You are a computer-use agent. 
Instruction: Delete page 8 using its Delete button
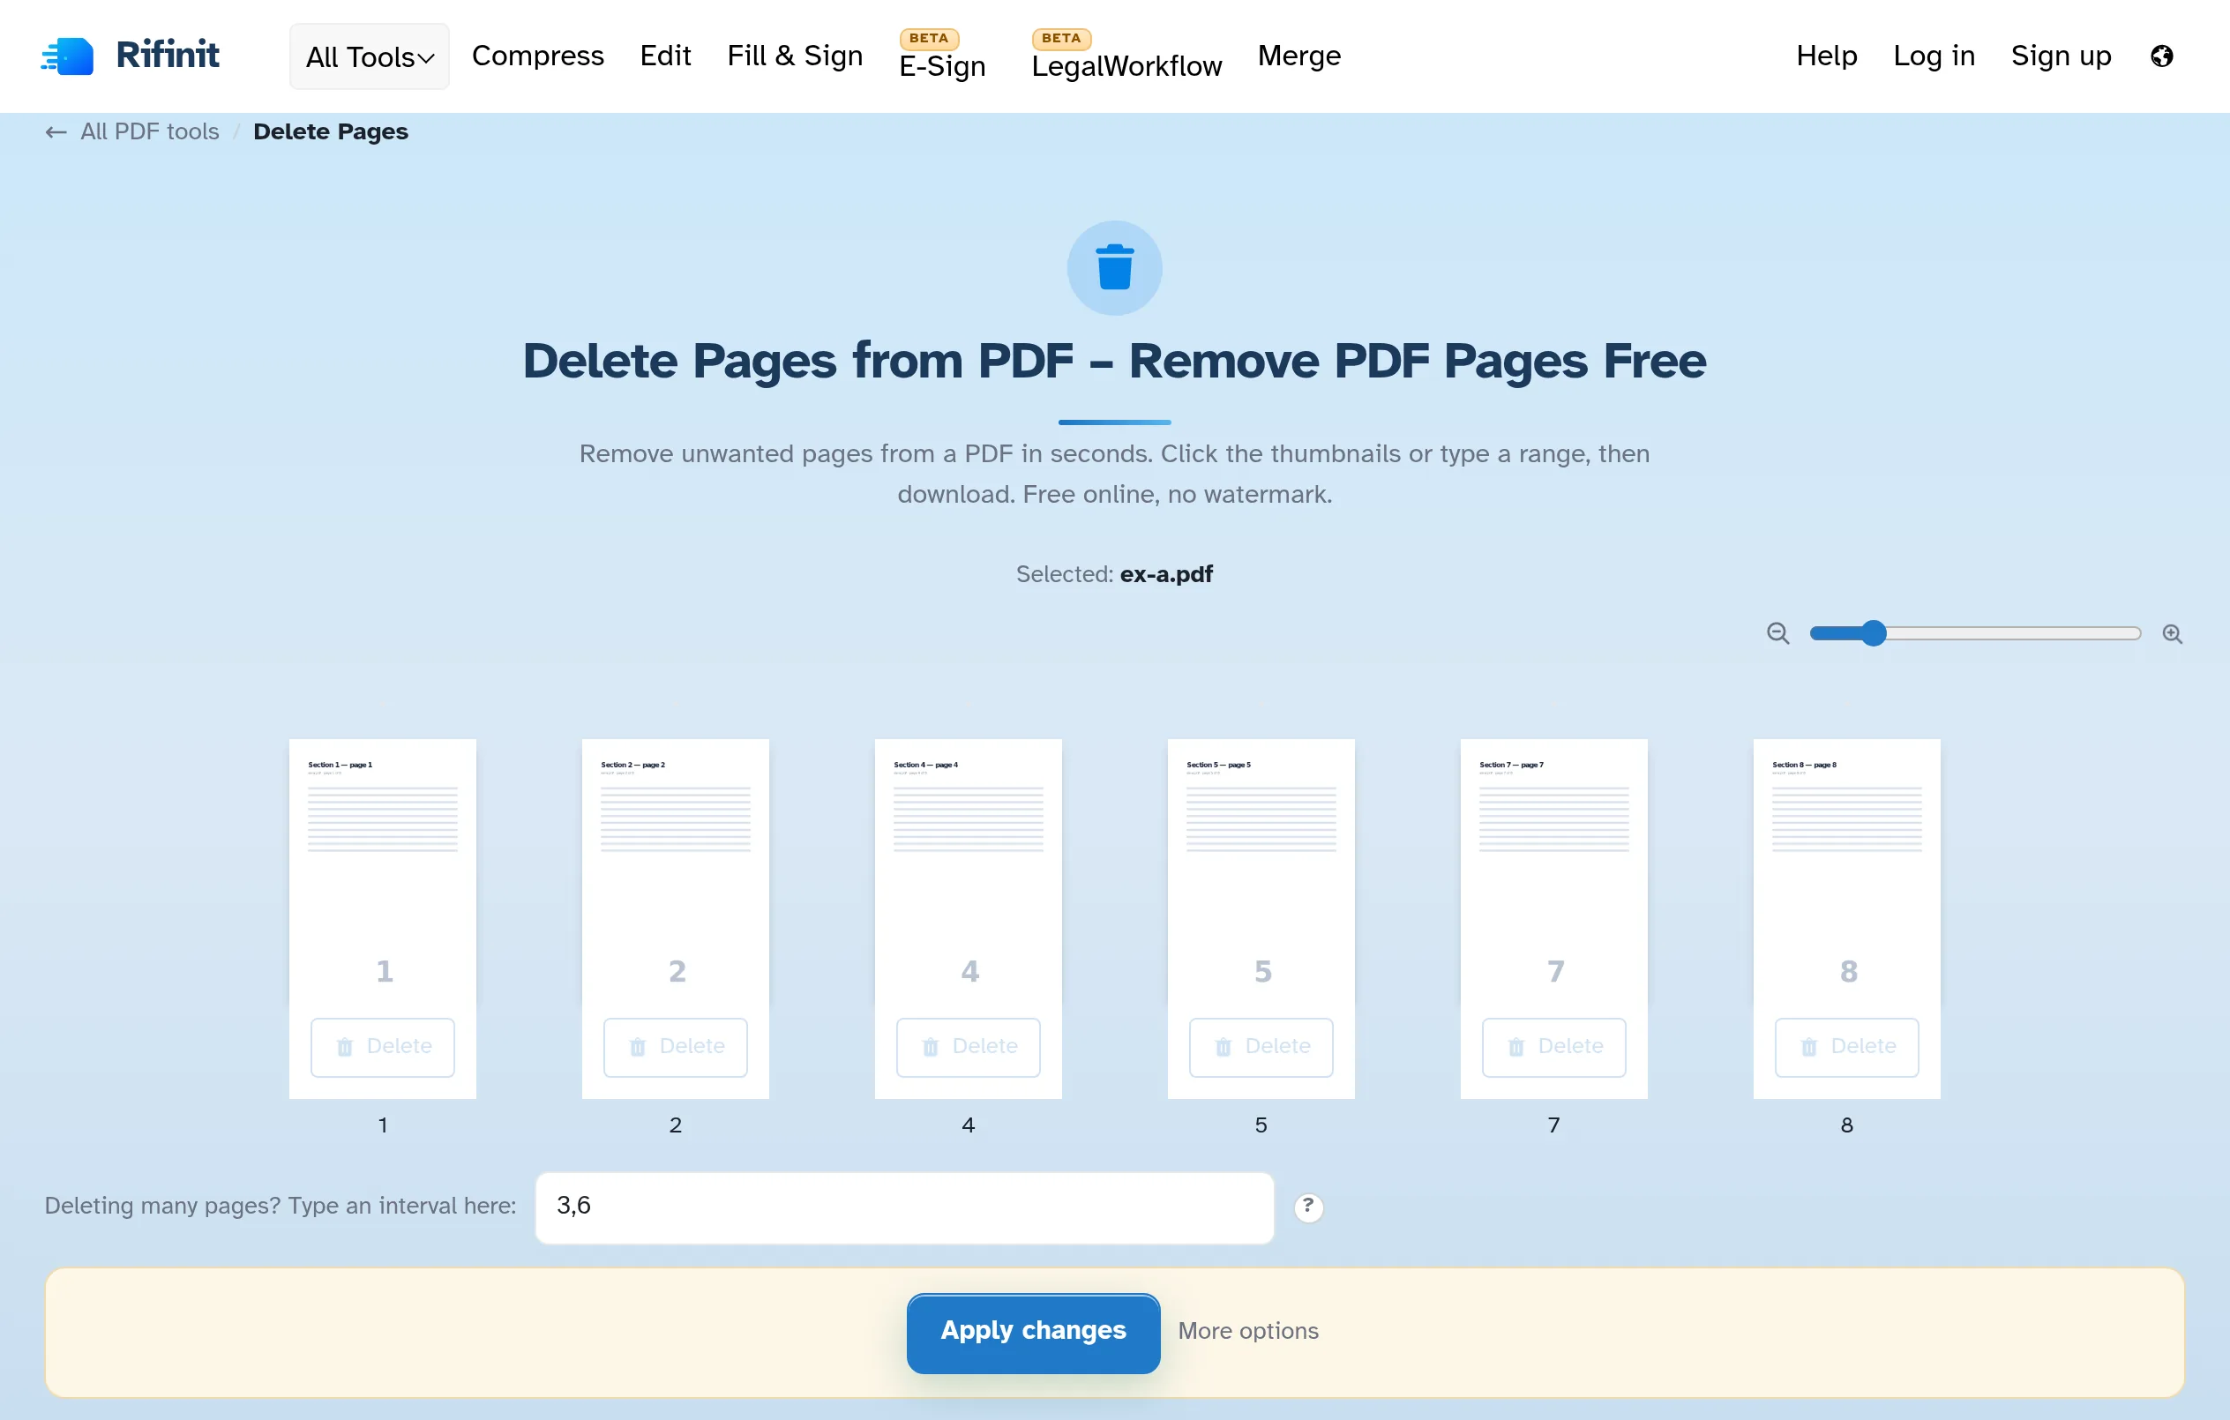pyautogui.click(x=1845, y=1047)
